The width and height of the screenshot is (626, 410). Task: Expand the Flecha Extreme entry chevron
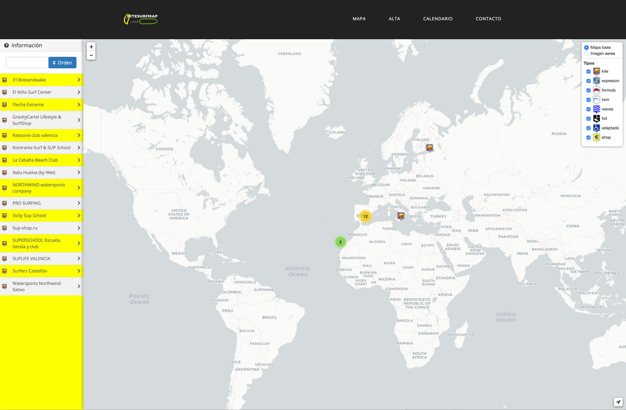[x=79, y=104]
